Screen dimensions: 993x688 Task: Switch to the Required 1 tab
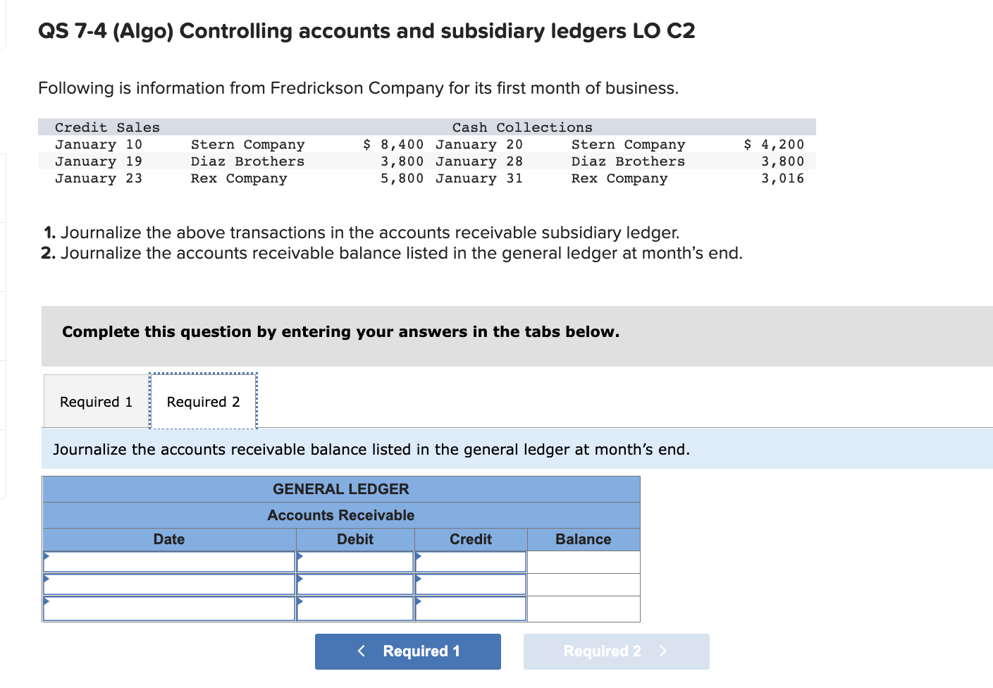[x=95, y=401]
